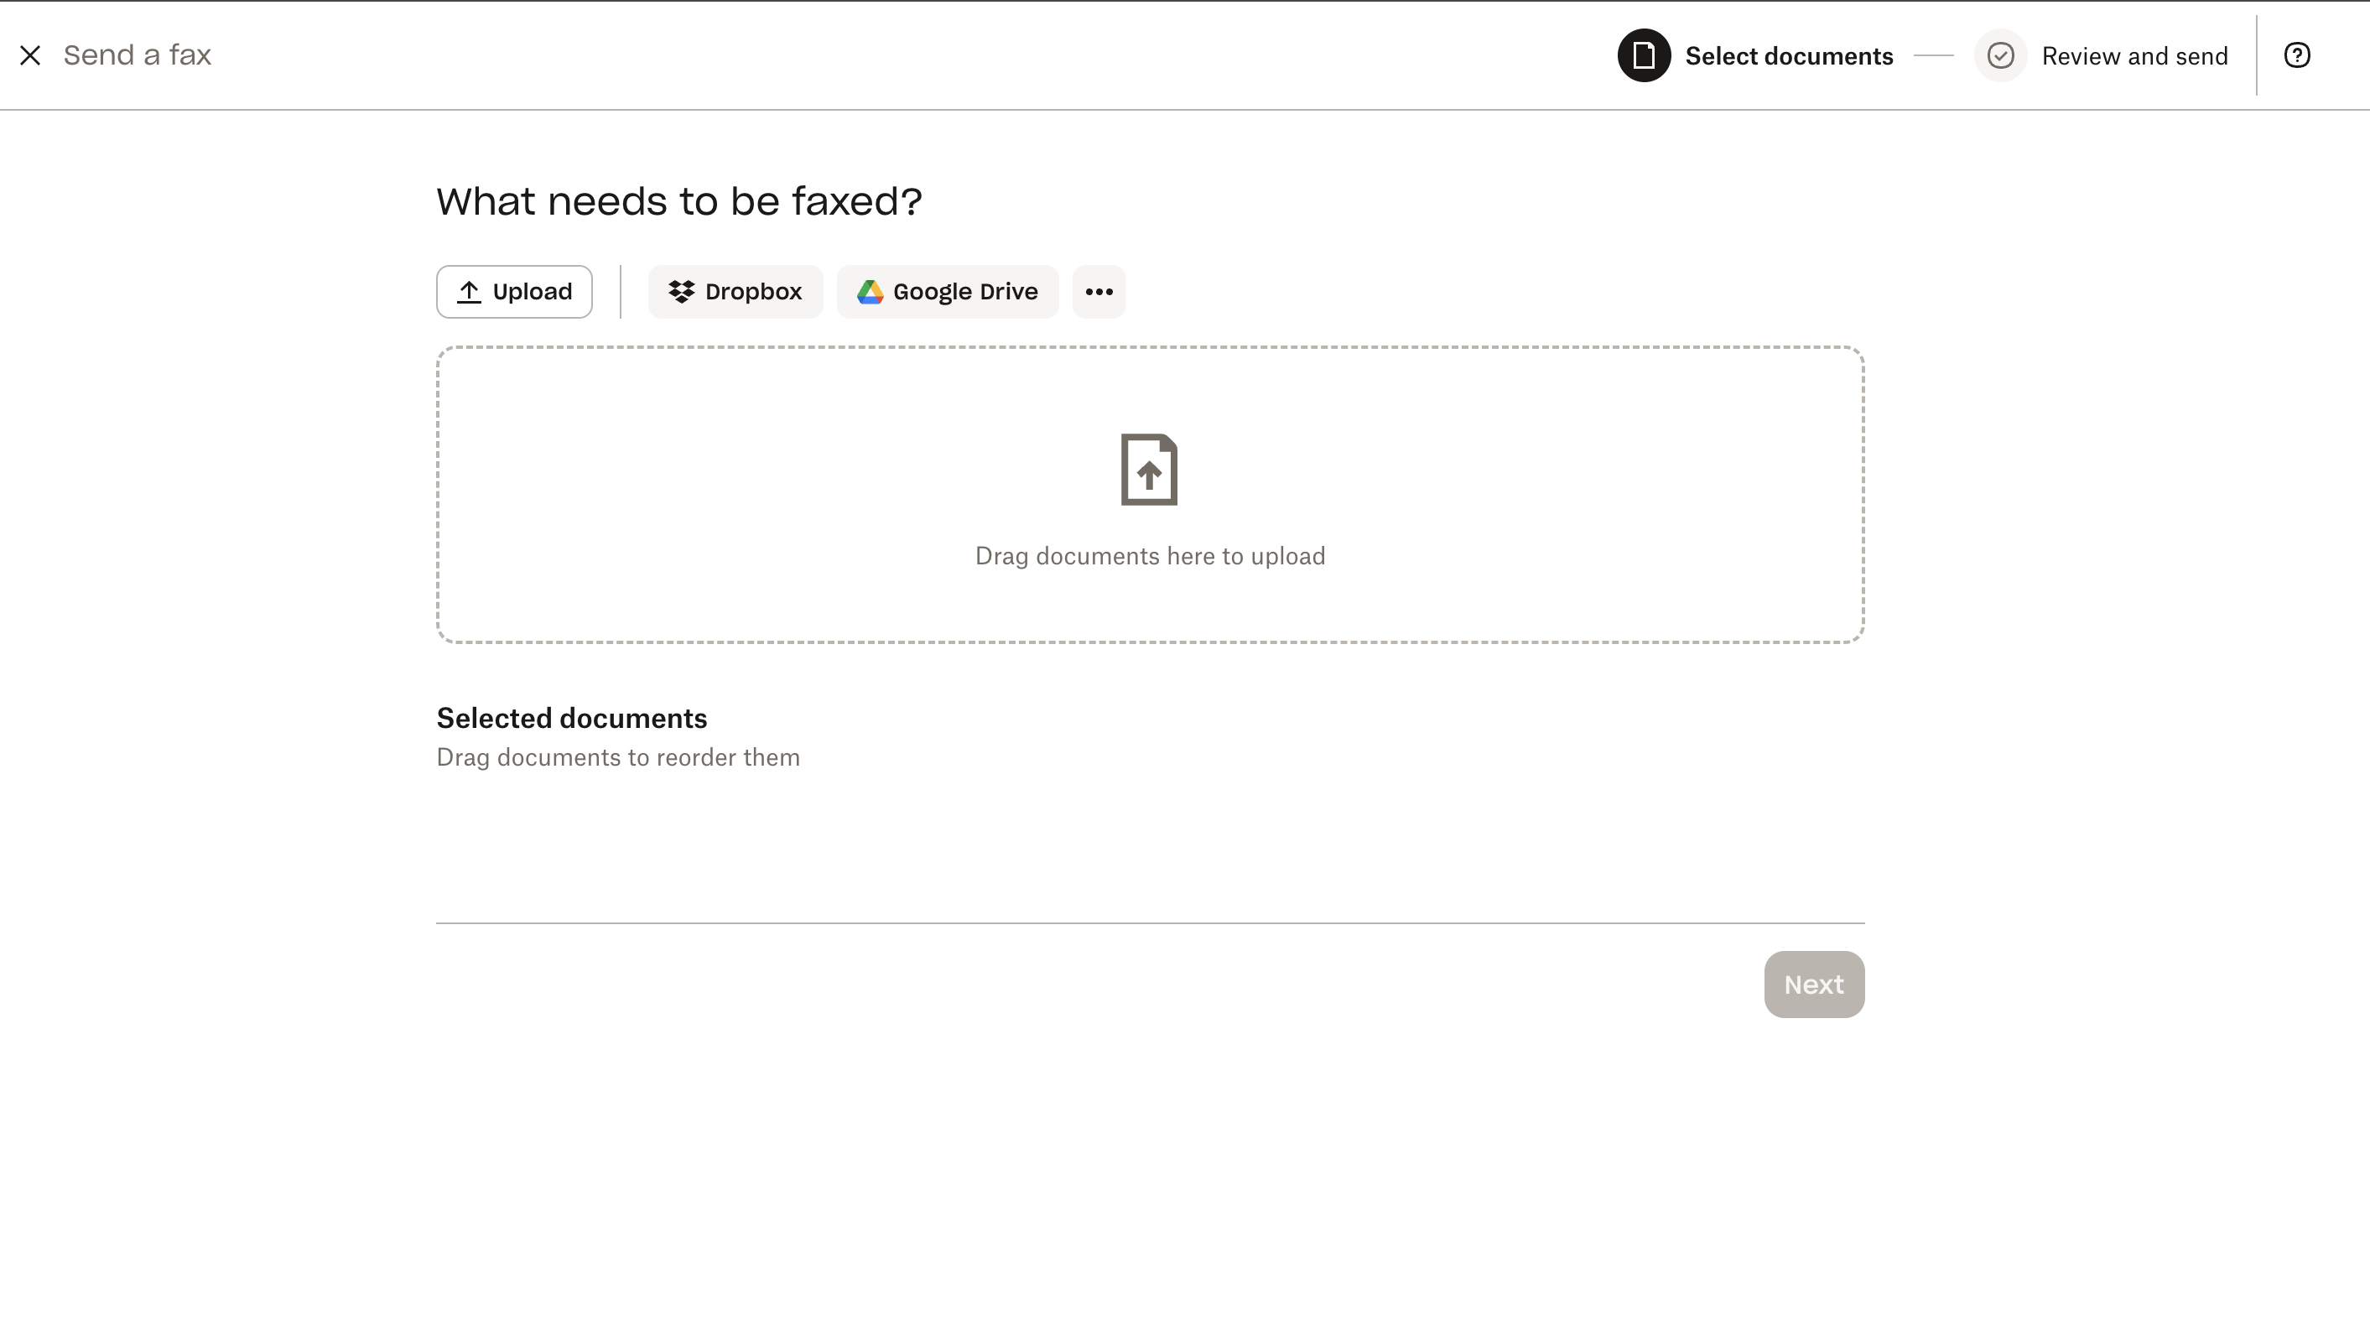The image size is (2370, 1325).
Task: Click the X to exit Send a fax
Action: click(31, 55)
